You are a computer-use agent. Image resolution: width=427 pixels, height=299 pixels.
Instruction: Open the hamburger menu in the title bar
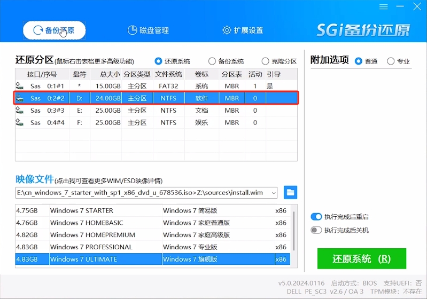click(383, 6)
